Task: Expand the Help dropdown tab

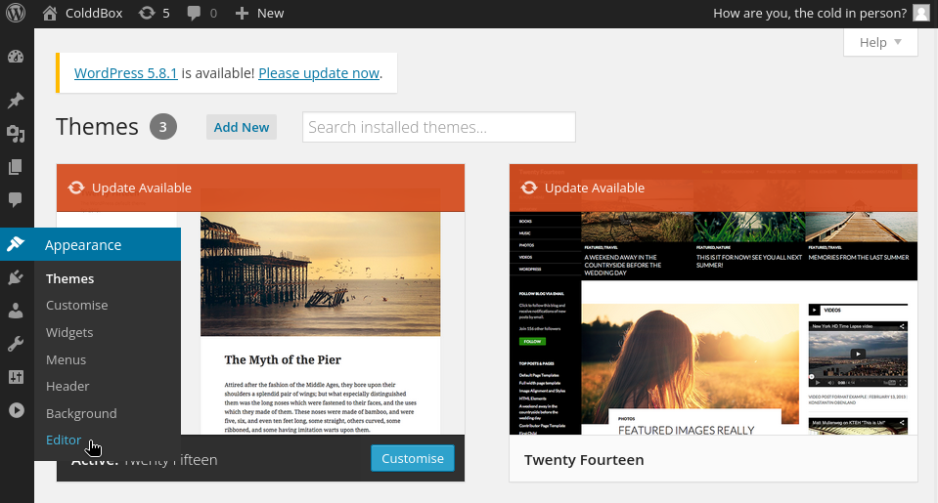Action: tap(880, 42)
